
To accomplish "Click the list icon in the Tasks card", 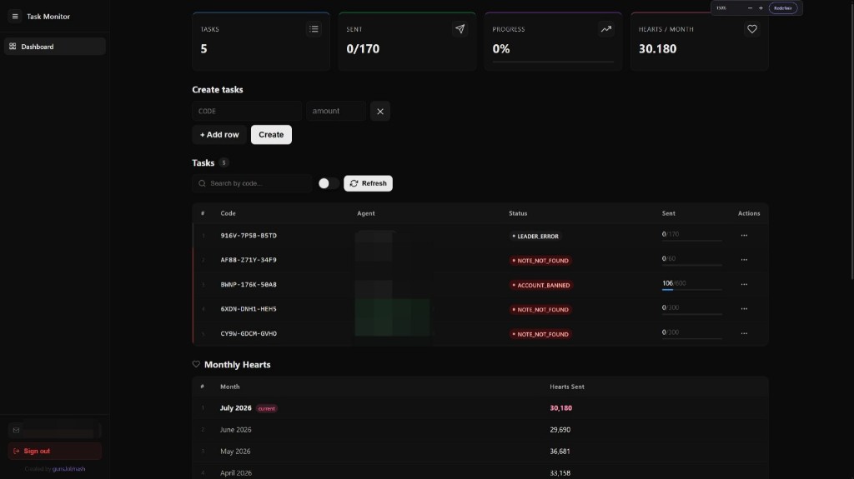I will tap(314, 29).
